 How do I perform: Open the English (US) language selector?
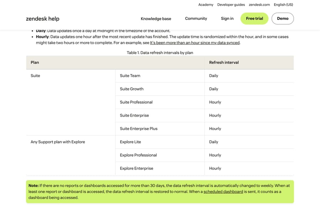click(283, 5)
